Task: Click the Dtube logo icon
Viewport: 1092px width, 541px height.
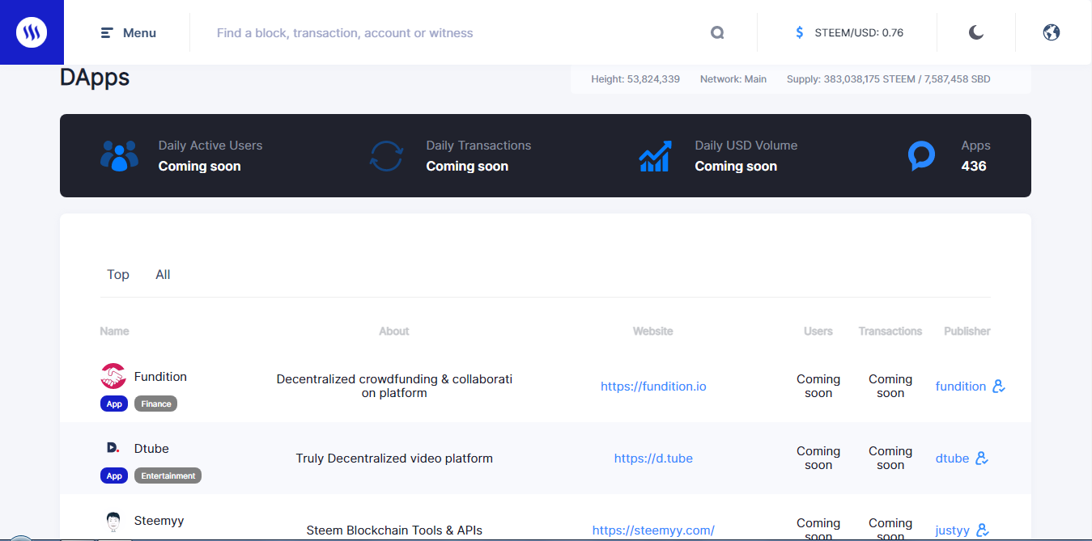Action: click(113, 448)
